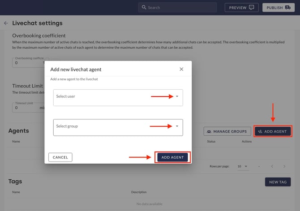Click the people icon in Manage Groups
This screenshot has height=211, width=300.
pyautogui.click(x=210, y=132)
